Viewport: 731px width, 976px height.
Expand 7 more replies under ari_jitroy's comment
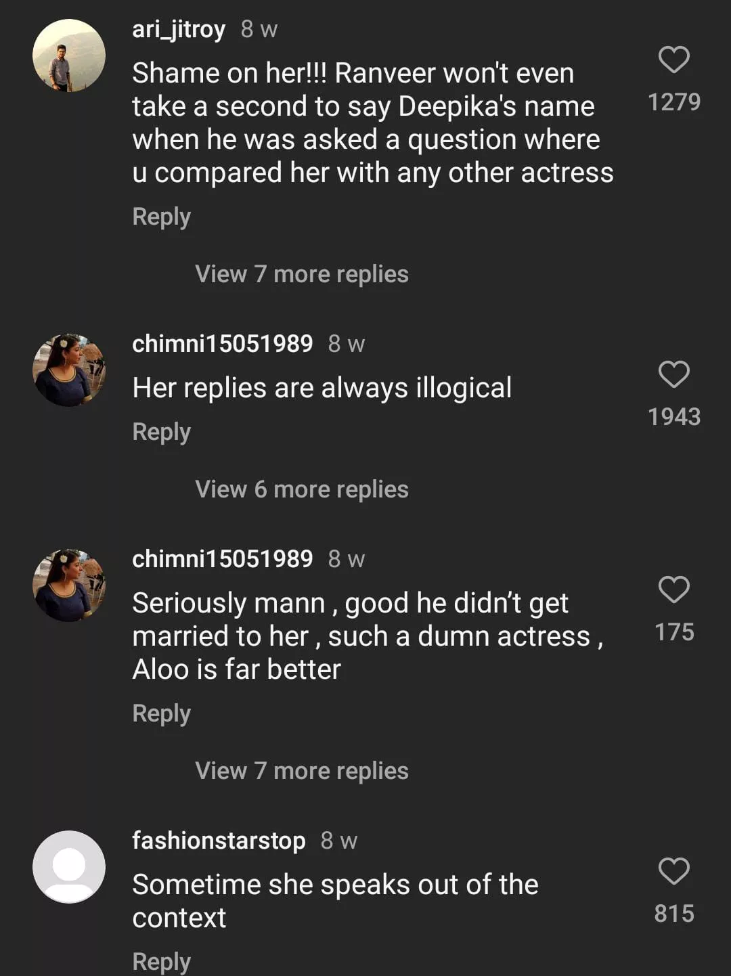click(301, 274)
